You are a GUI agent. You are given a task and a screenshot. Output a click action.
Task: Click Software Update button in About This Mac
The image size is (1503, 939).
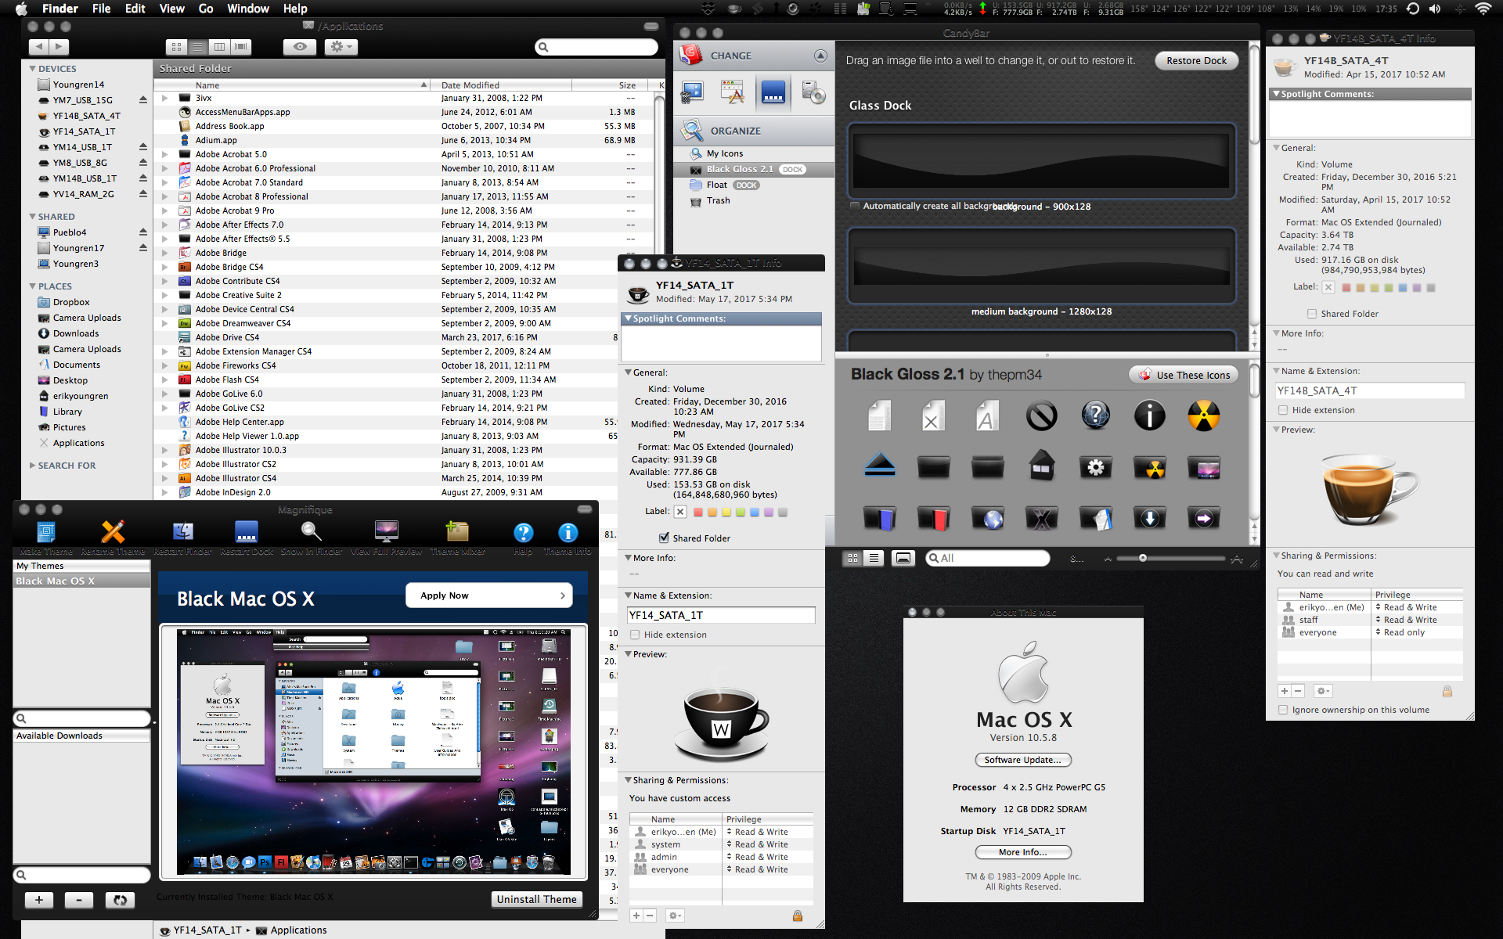tap(1023, 760)
